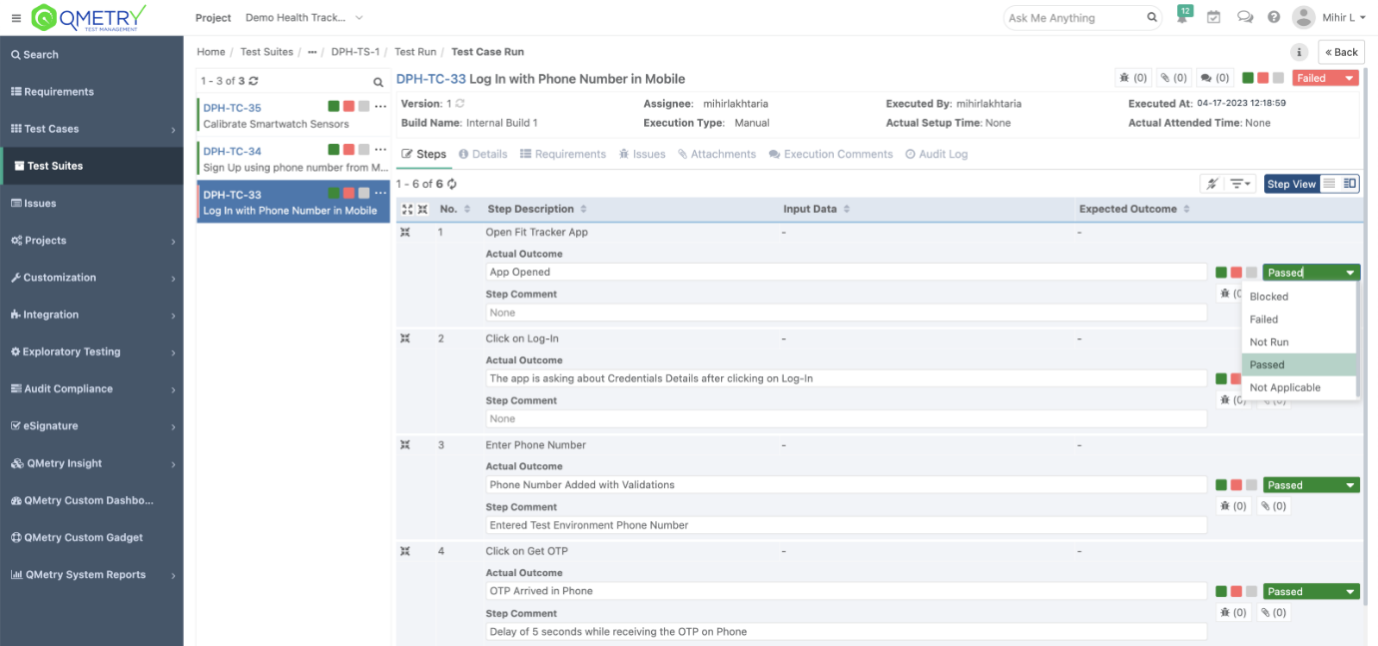
Task: Choose Not Applicable in the status list
Action: pos(1299,387)
